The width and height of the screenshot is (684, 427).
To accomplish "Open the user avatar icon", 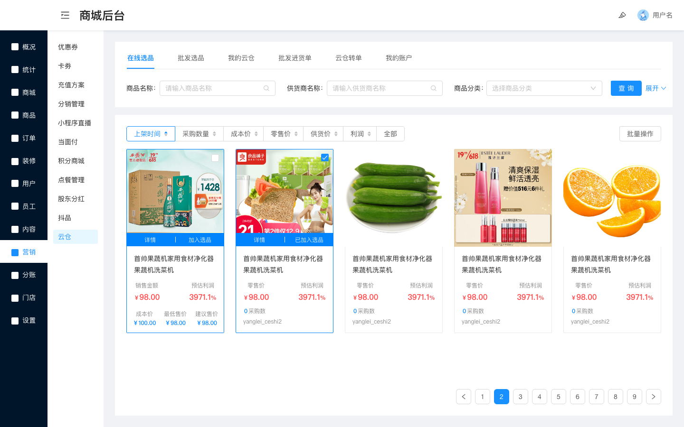I will [x=643, y=15].
